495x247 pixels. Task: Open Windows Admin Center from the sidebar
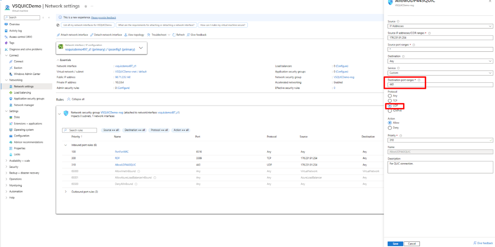28,74
